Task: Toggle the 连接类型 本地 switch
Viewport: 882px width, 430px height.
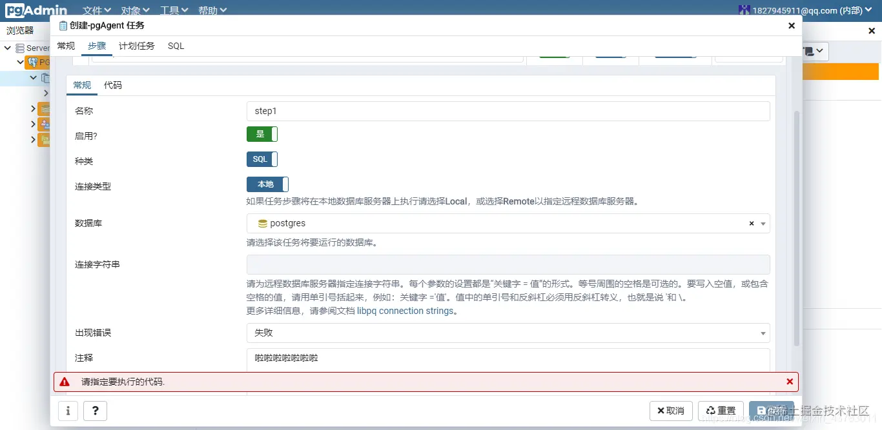Action: pyautogui.click(x=267, y=184)
